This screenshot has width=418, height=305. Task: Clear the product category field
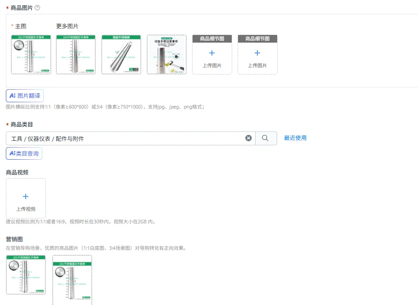(x=248, y=138)
